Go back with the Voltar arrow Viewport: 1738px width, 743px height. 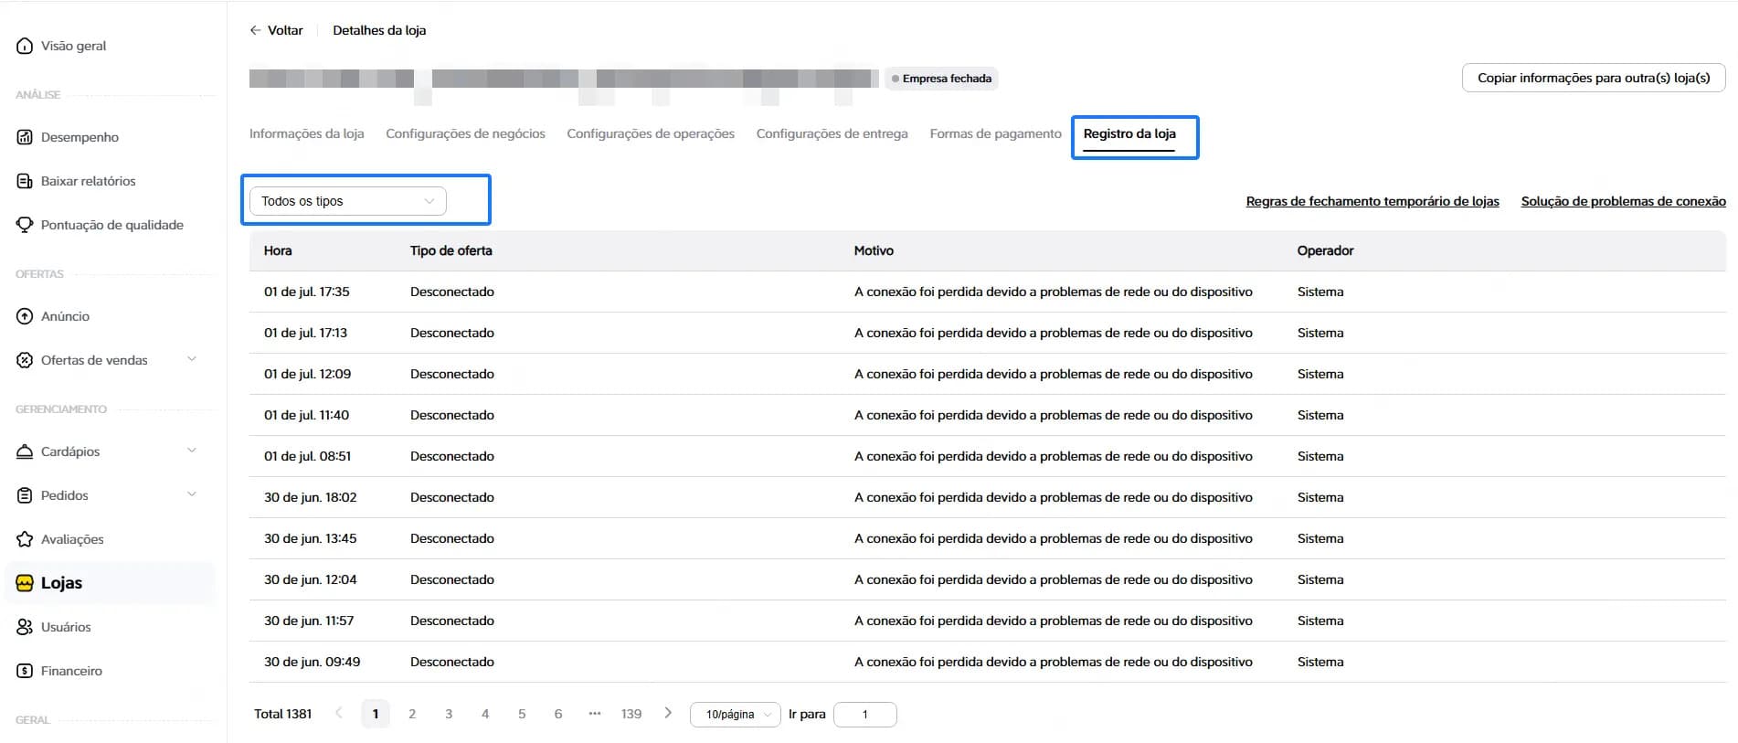[x=255, y=30]
